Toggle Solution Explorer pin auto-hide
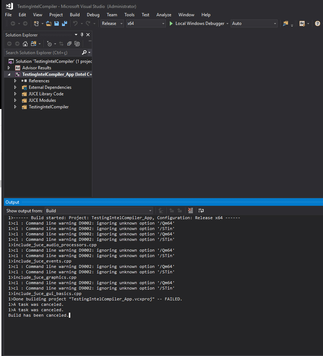 coord(82,35)
